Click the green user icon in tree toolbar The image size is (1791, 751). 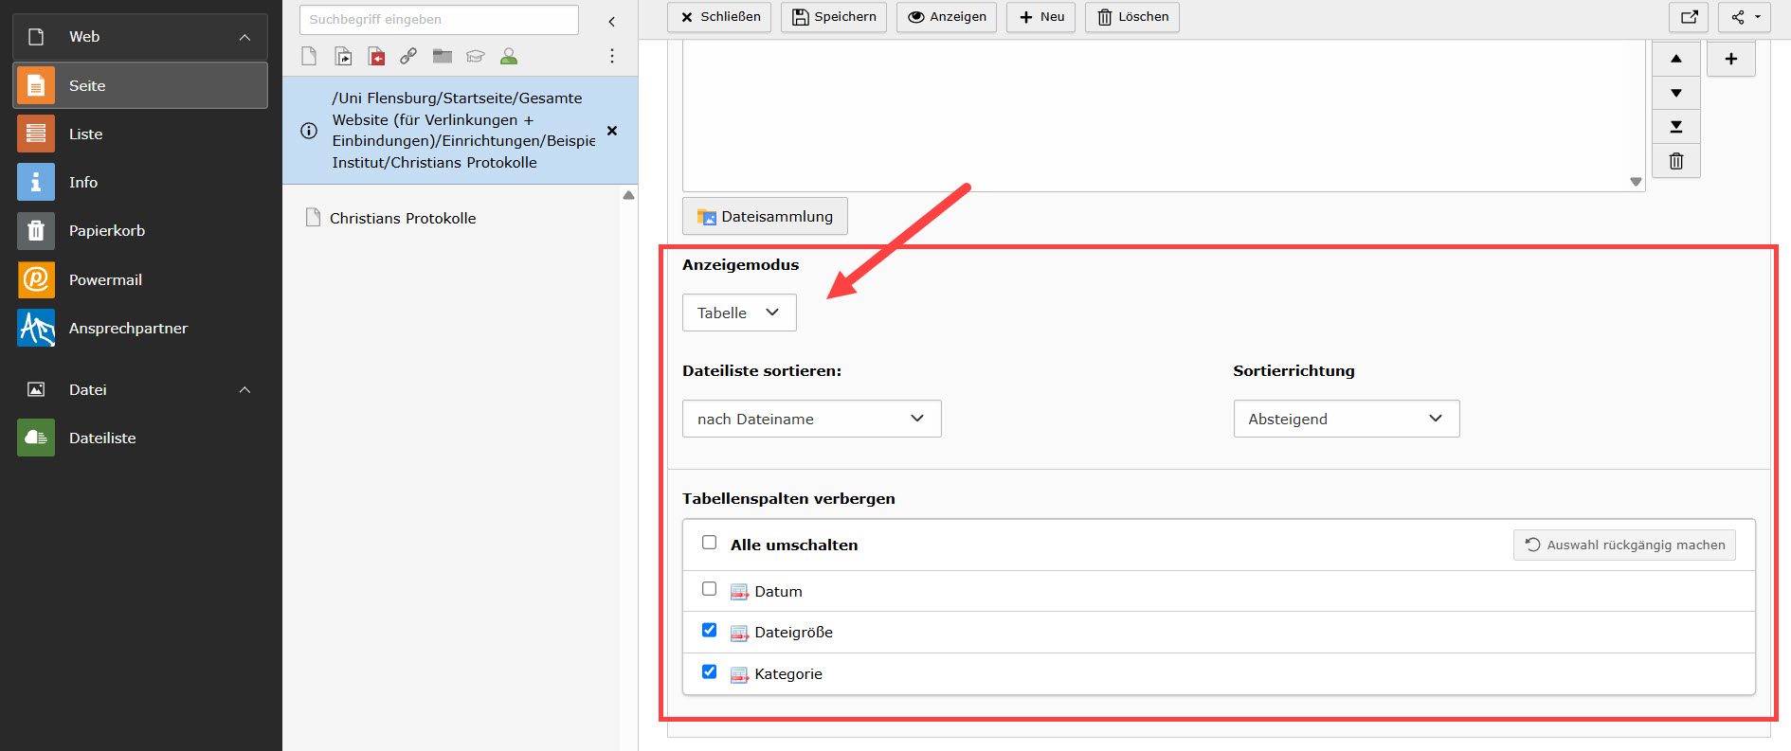point(509,57)
